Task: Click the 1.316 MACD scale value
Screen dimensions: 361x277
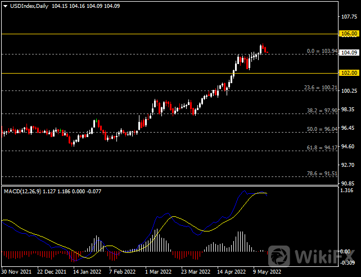Action: click(x=349, y=191)
